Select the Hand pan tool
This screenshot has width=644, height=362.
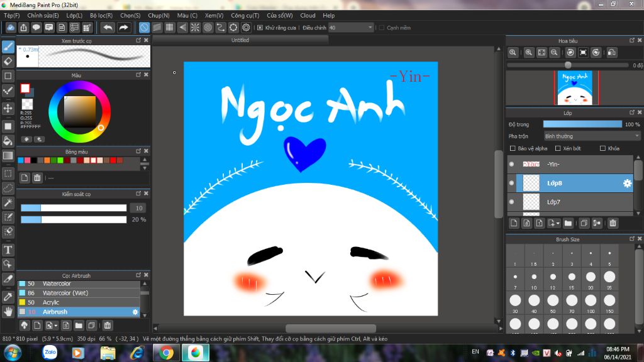click(8, 312)
